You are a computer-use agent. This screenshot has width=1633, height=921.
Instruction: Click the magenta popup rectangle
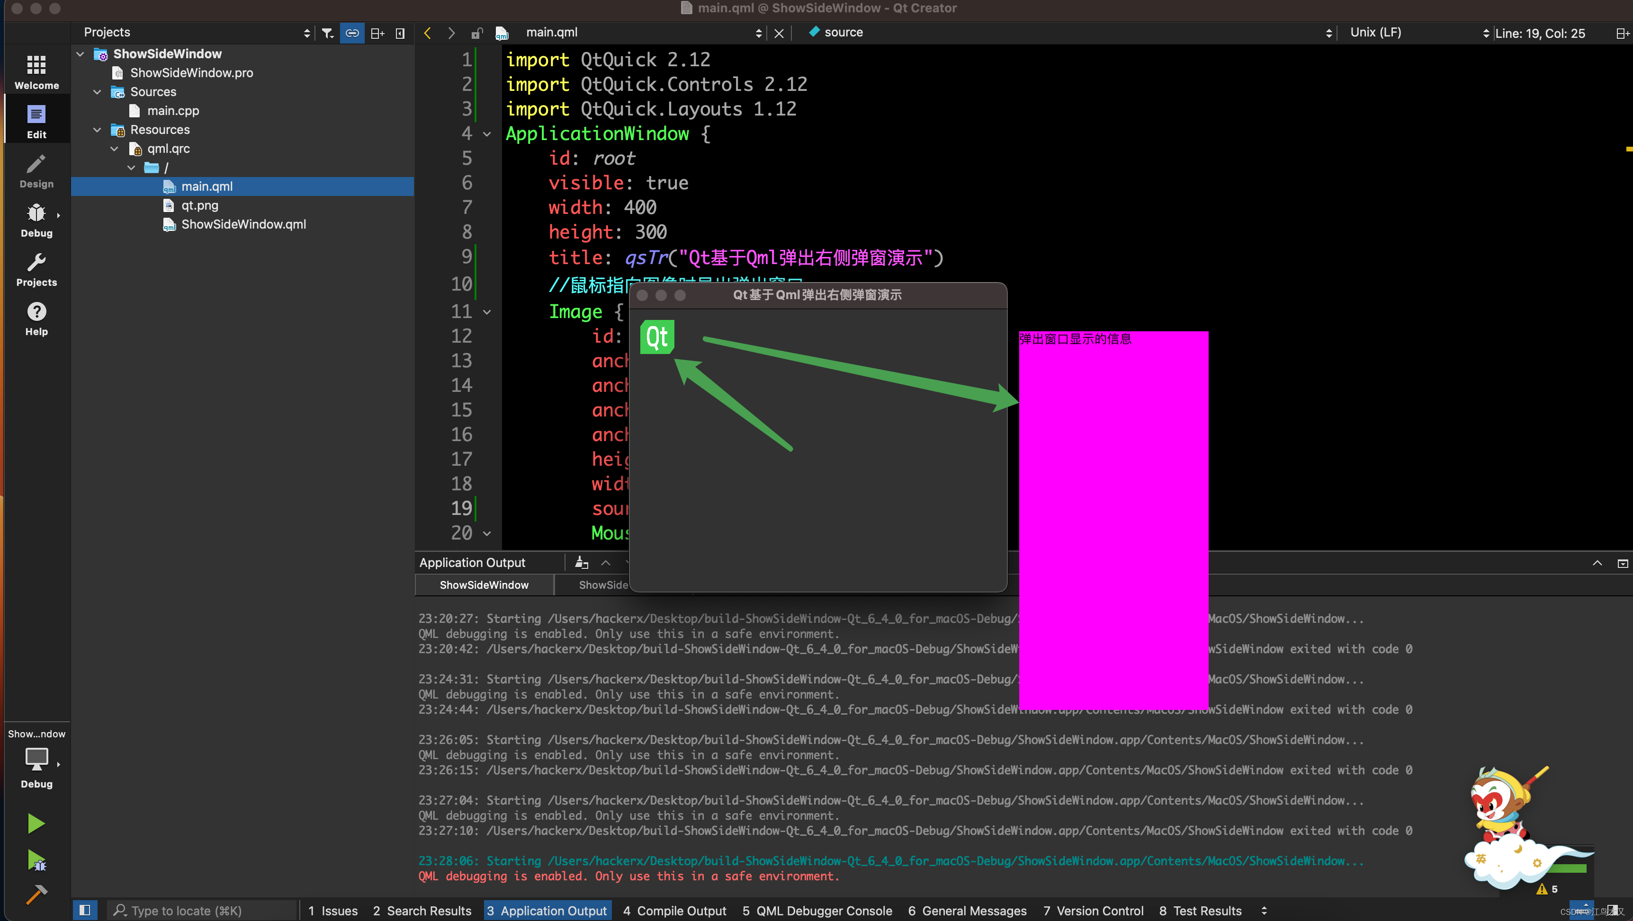1113,519
